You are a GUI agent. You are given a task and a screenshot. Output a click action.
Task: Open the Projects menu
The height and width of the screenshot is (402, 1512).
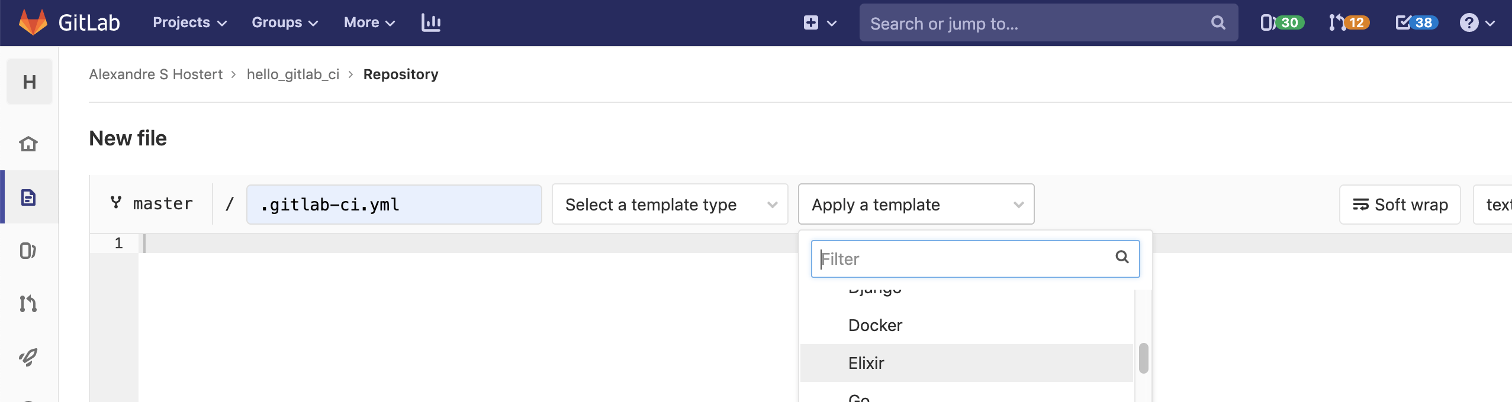coord(189,22)
